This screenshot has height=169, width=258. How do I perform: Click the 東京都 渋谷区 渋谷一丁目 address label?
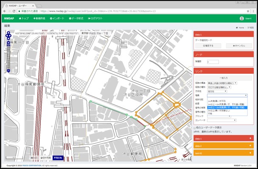pyautogui.click(x=95, y=33)
